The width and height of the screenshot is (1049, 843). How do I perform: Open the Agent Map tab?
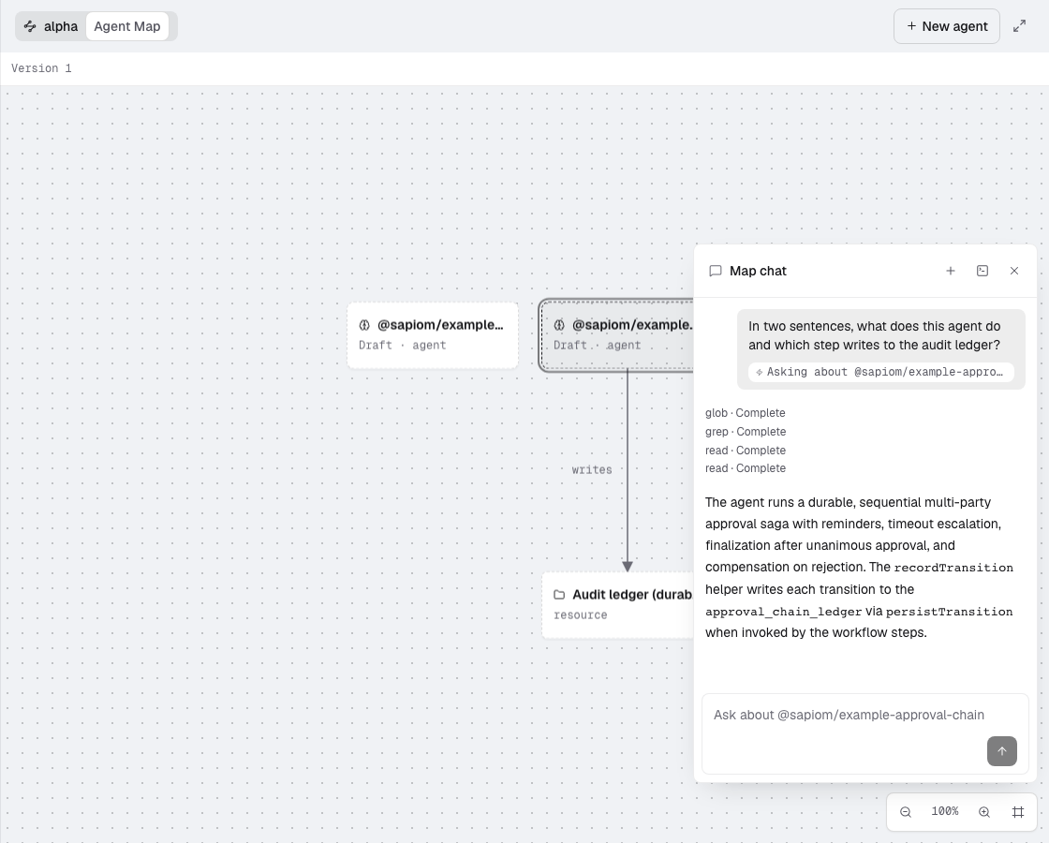click(x=127, y=27)
